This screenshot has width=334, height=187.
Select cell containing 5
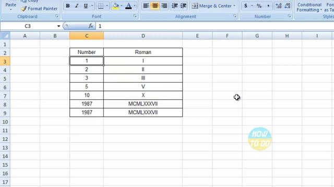tap(87, 87)
